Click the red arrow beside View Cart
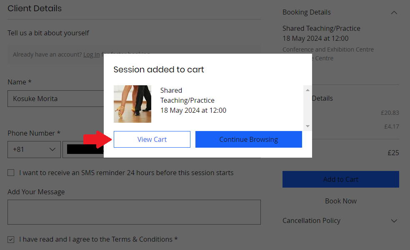 (97, 139)
